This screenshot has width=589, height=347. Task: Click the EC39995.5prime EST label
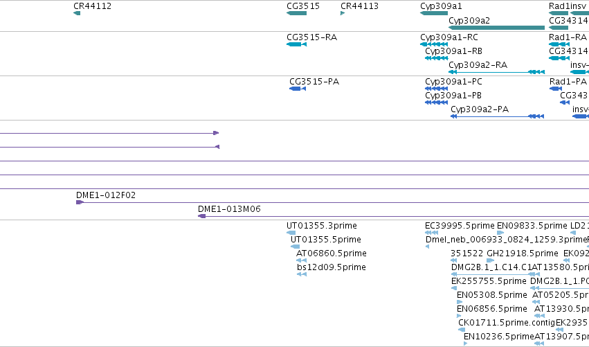(x=460, y=226)
